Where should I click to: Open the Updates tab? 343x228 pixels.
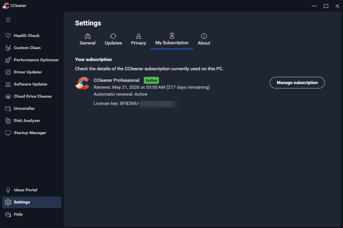pyautogui.click(x=113, y=39)
